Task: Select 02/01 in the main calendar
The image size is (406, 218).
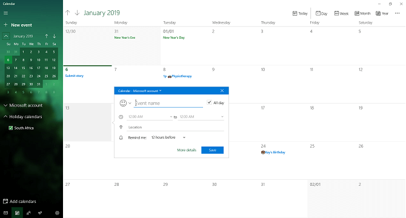Action: pyautogui.click(x=332, y=199)
